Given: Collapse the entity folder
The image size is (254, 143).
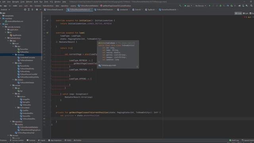Looking at the screenshot, I should tap(13, 63).
